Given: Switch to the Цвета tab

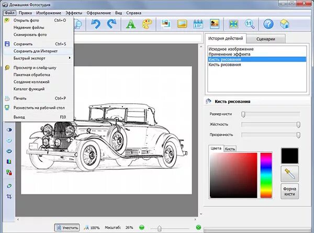Looking at the screenshot, I should click(x=216, y=148).
